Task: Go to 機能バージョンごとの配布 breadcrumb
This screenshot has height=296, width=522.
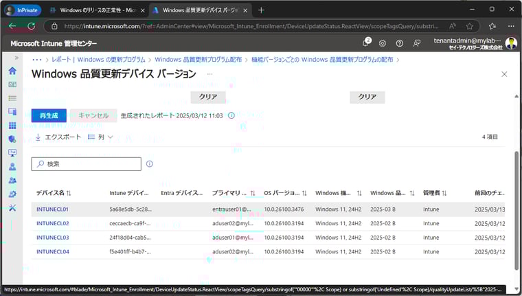Action: click(322, 60)
